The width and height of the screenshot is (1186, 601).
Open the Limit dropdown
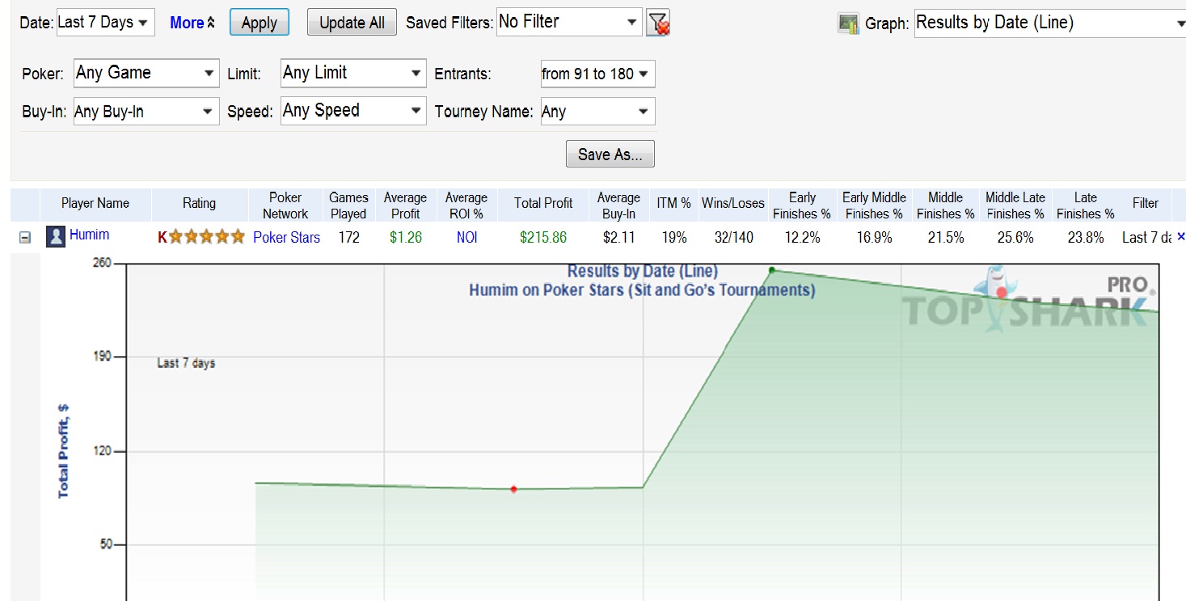353,74
